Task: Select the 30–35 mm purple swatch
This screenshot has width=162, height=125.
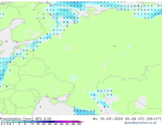Action: [57, 122]
